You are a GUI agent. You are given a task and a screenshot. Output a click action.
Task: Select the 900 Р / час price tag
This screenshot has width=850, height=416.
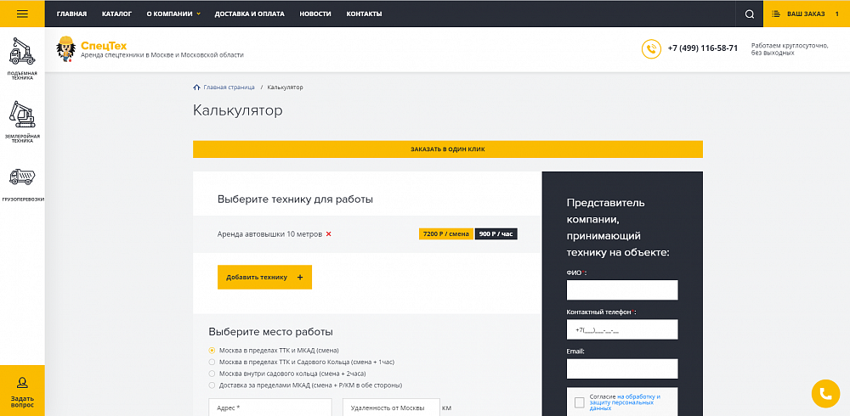496,234
